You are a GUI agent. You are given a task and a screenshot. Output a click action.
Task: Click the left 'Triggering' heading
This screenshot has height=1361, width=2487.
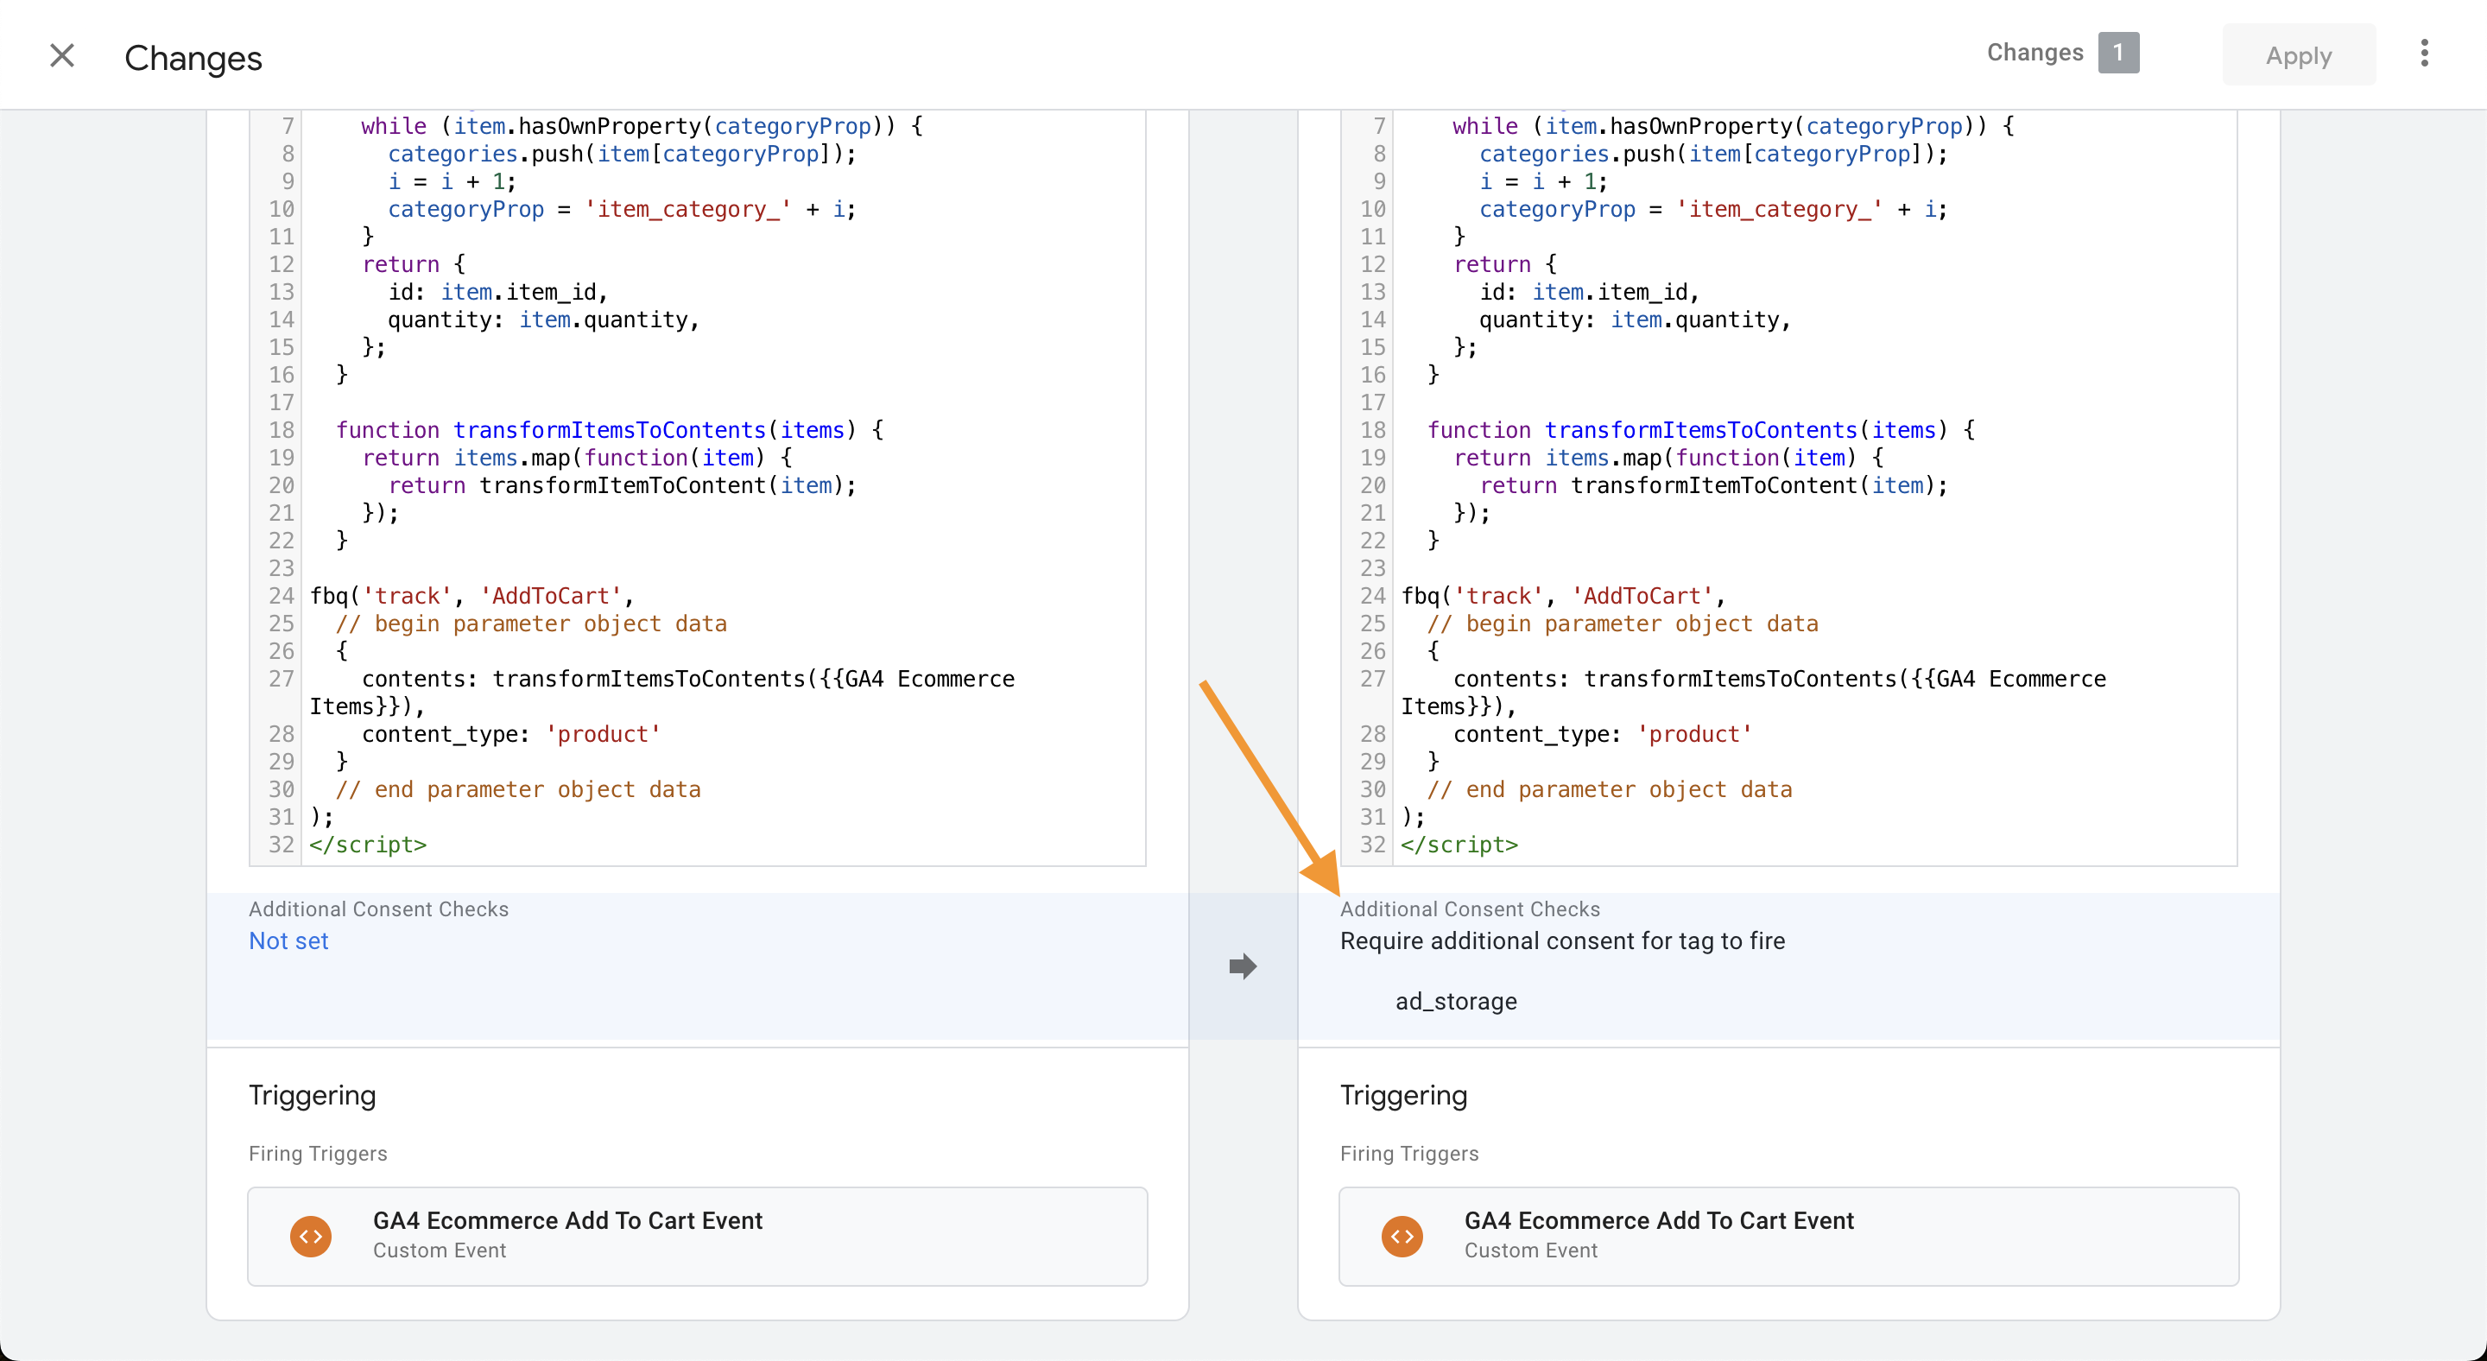[312, 1095]
